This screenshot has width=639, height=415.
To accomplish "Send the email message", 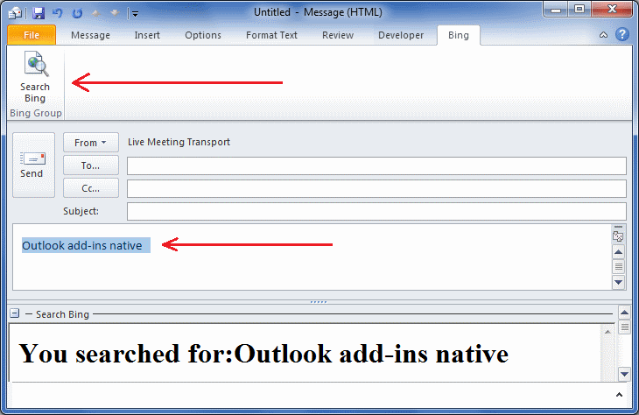I will pyautogui.click(x=33, y=165).
